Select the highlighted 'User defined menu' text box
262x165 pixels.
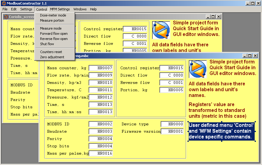tap(222, 131)
